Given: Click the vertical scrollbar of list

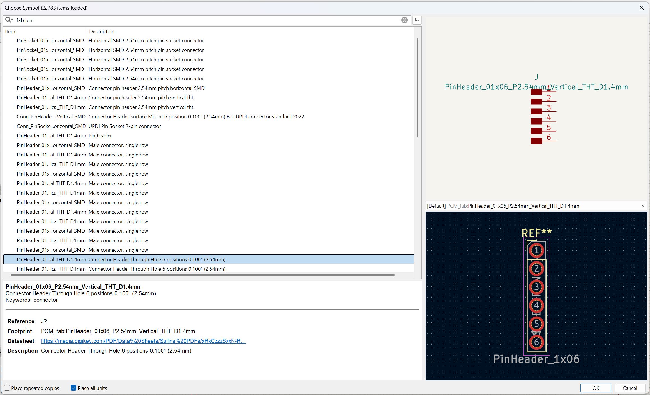Looking at the screenshot, I should 417,87.
